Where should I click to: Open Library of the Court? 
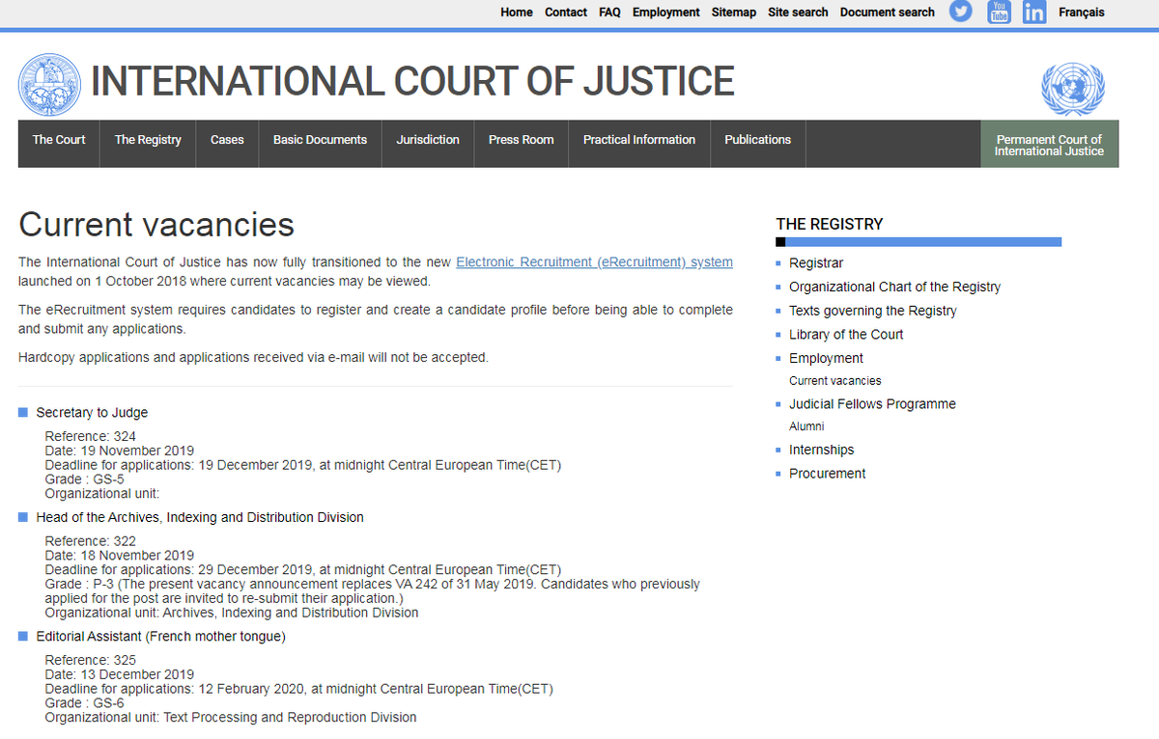click(x=846, y=335)
